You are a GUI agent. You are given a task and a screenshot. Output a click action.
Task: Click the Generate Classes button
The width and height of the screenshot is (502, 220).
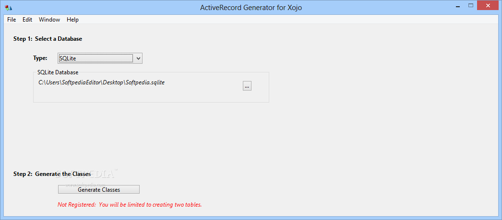pos(98,189)
